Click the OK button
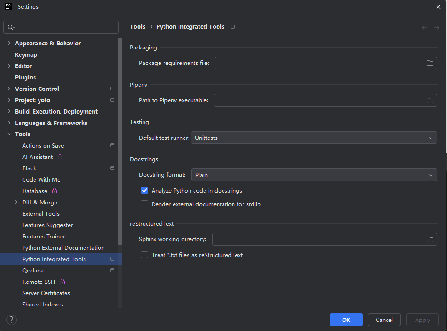The width and height of the screenshot is (447, 331). 346,320
